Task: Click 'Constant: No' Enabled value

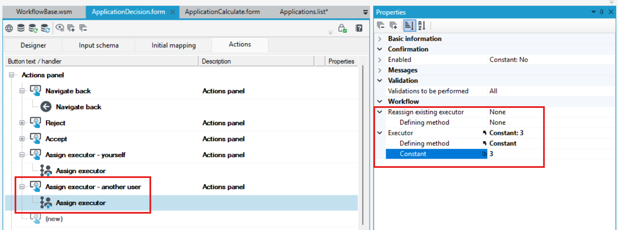Action: point(509,59)
